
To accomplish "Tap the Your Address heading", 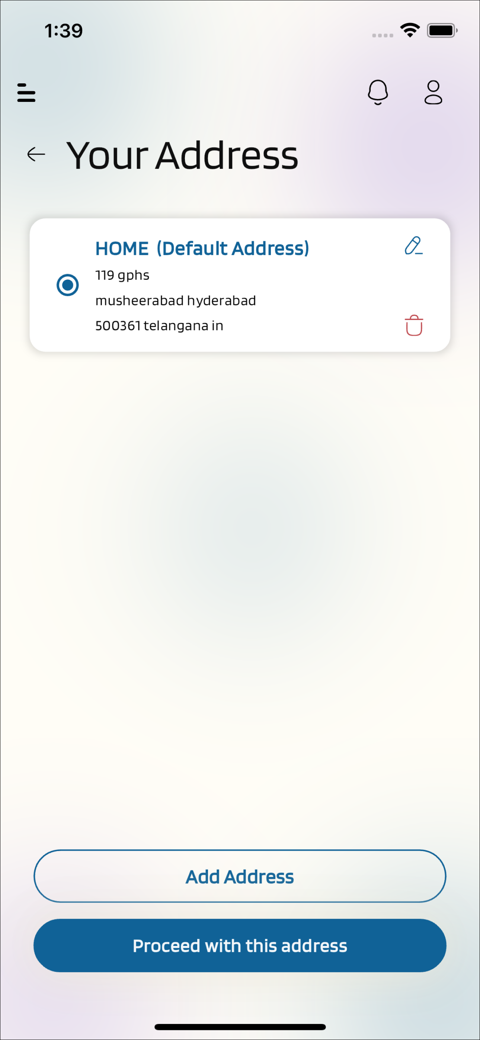I will (x=182, y=155).
